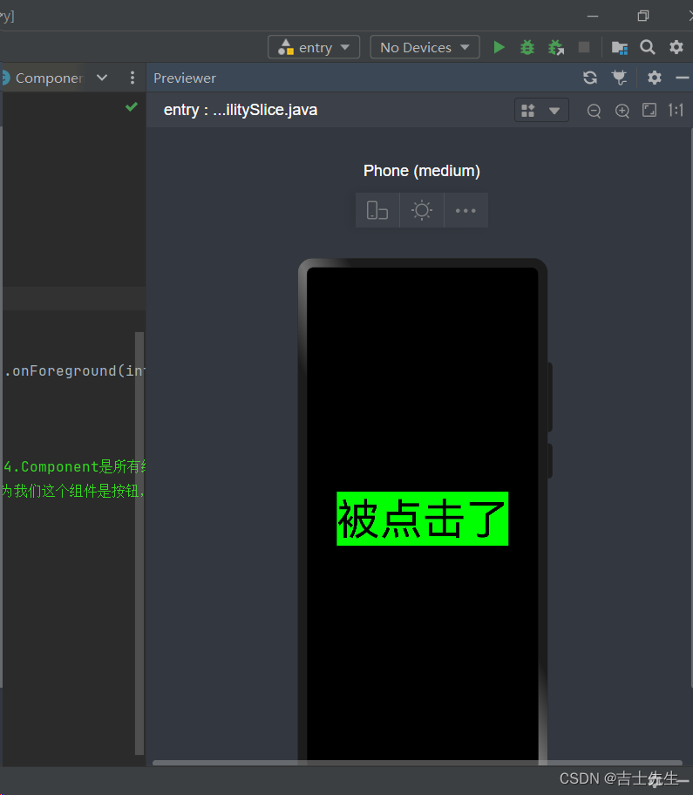
Task: Click the Previewer panel title
Action: (x=185, y=78)
